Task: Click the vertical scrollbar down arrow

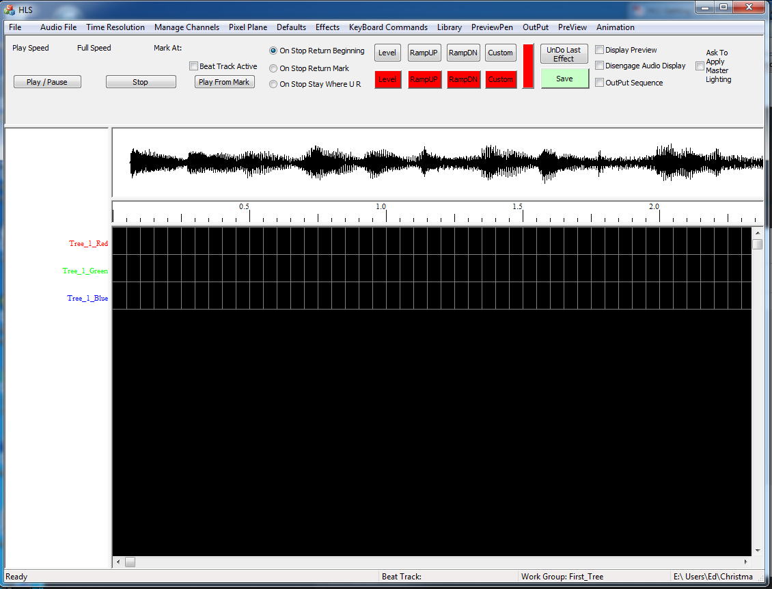Action: pos(757,551)
